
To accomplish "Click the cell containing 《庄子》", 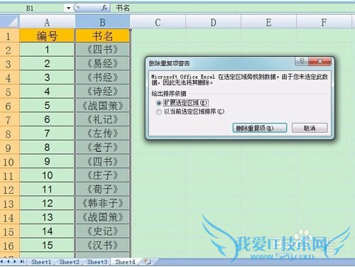I will 102,175.
